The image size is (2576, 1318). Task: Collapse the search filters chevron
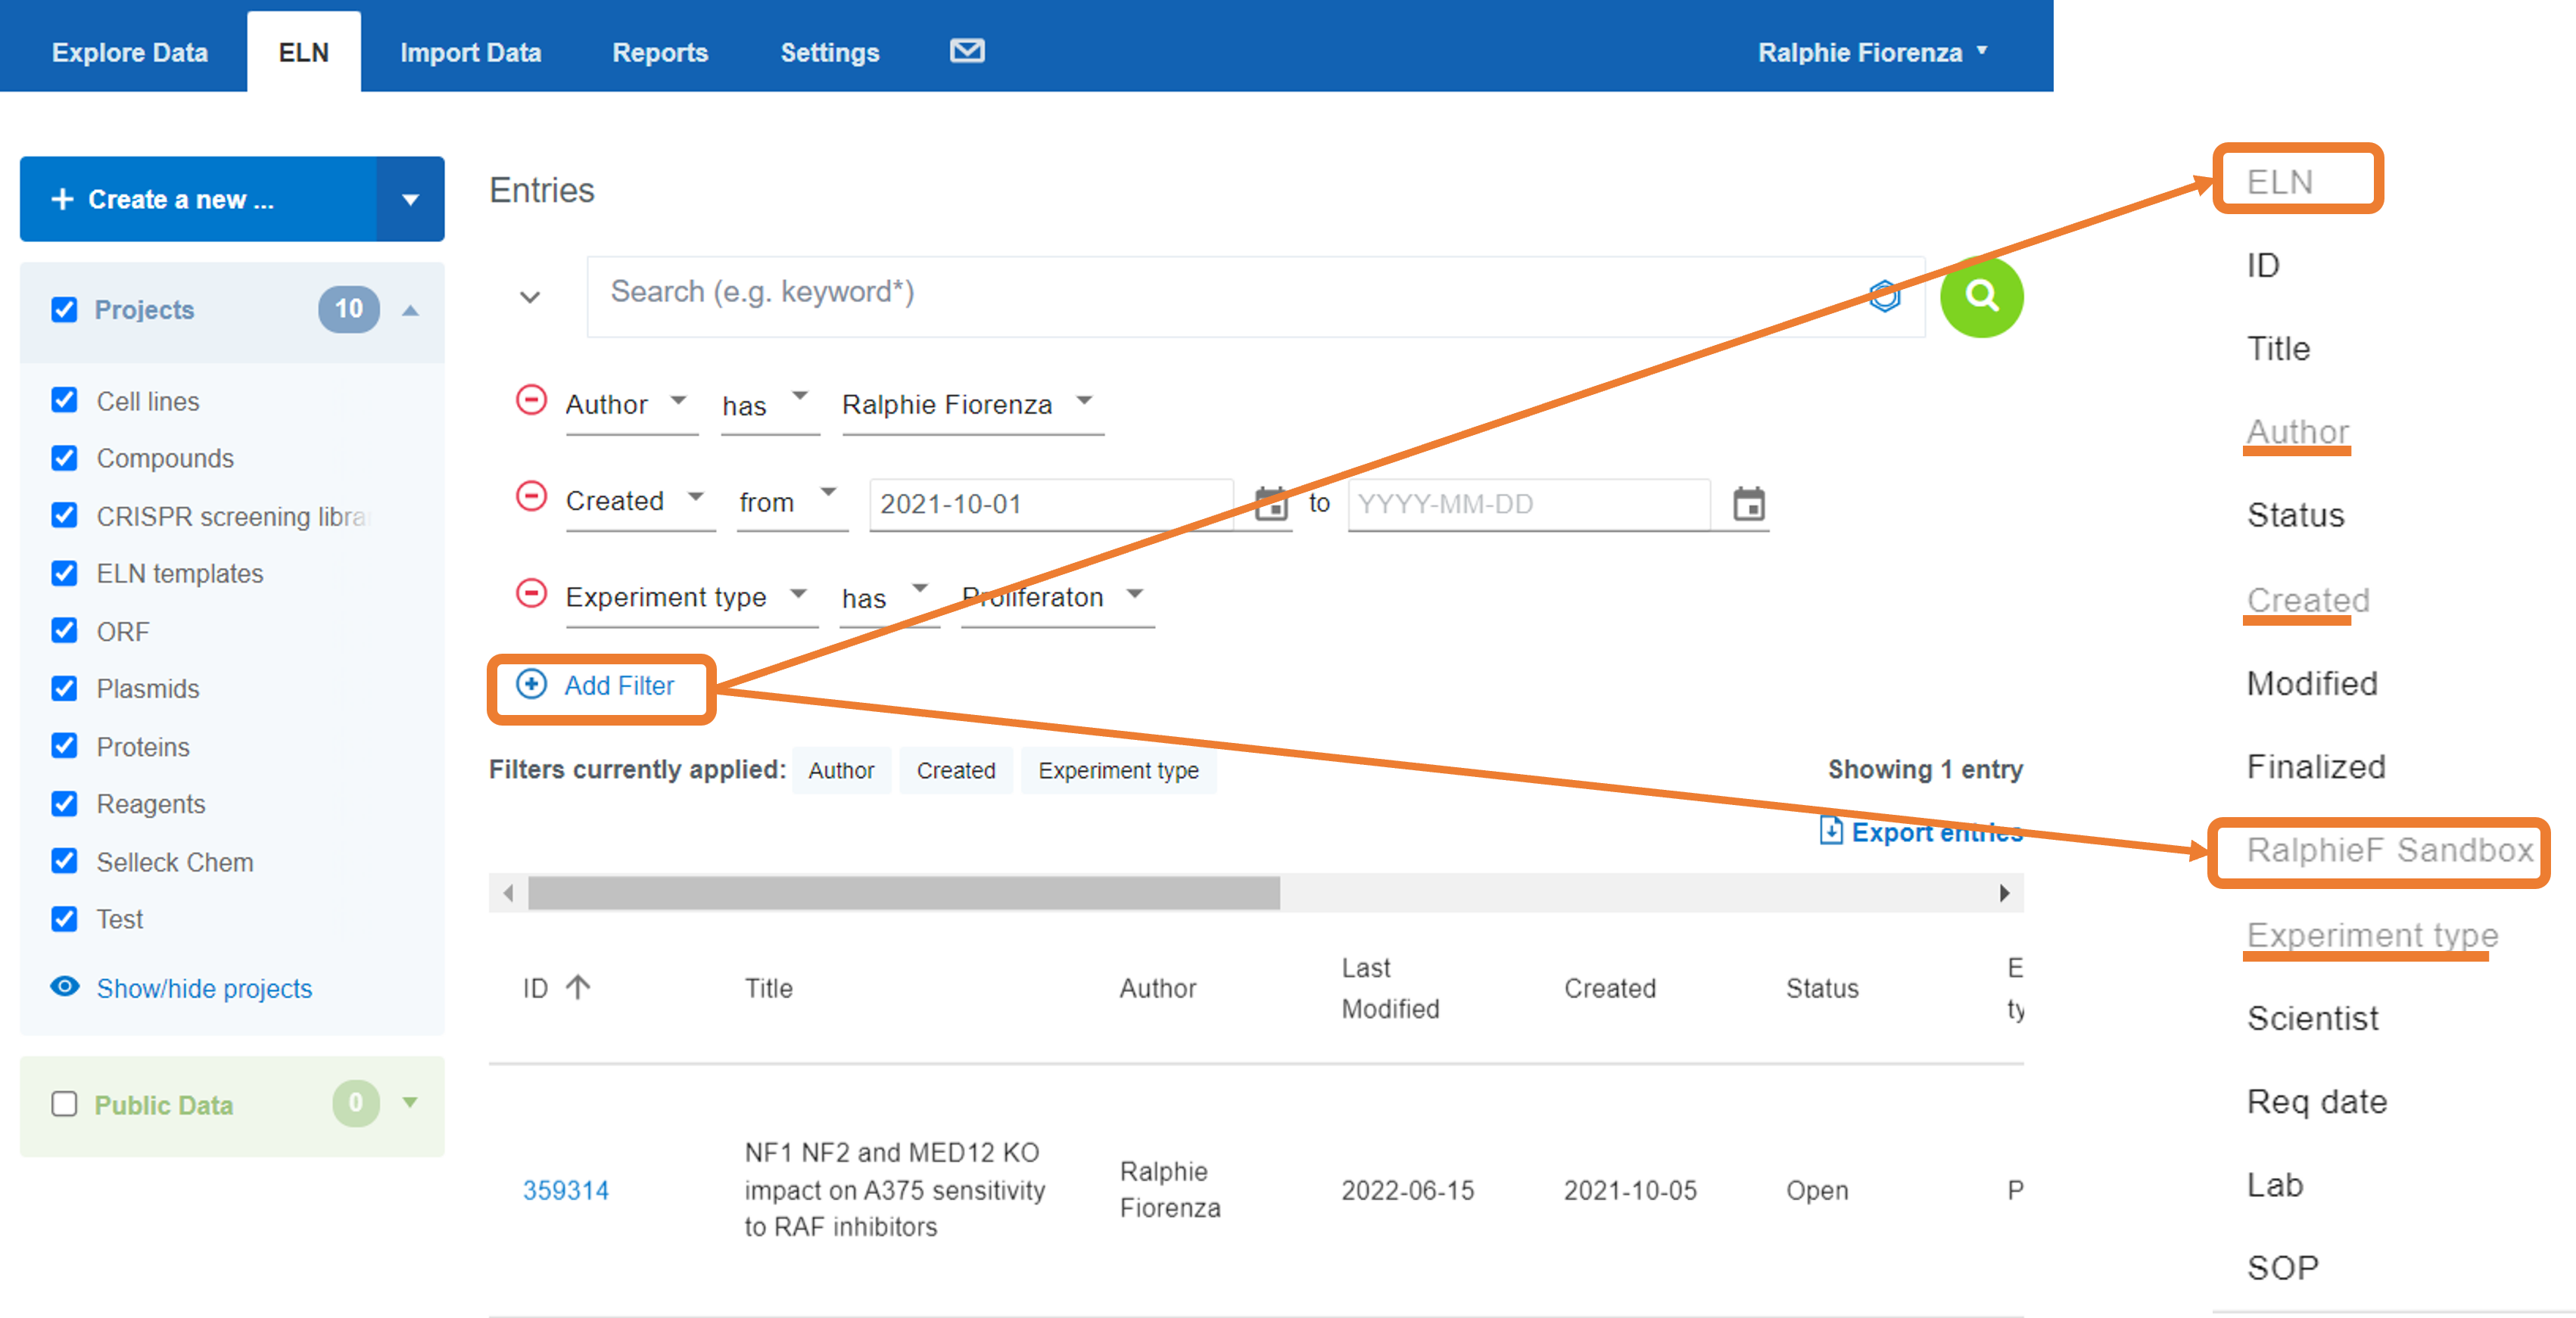click(x=530, y=297)
